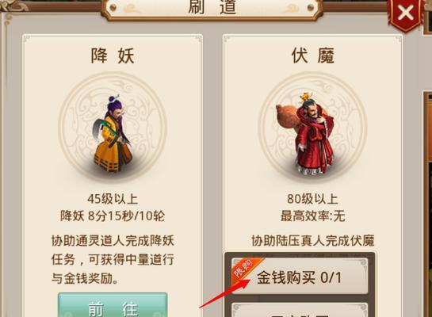Click the 降妖 8分15秒/10轮 timing label
The image size is (432, 317).
tap(113, 216)
